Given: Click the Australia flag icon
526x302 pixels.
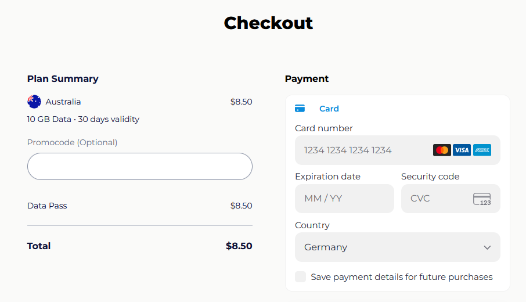Looking at the screenshot, I should pos(34,102).
